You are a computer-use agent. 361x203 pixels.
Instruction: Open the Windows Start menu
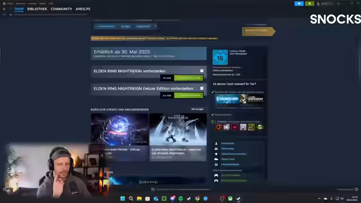(122, 198)
